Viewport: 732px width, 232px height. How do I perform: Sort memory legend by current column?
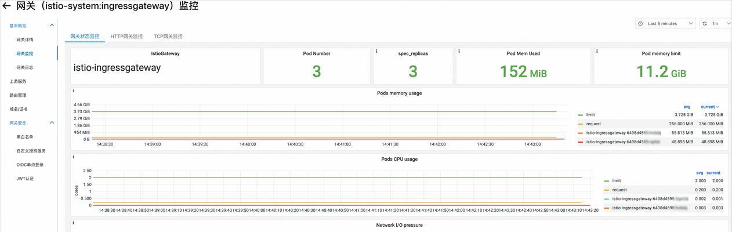[710, 107]
